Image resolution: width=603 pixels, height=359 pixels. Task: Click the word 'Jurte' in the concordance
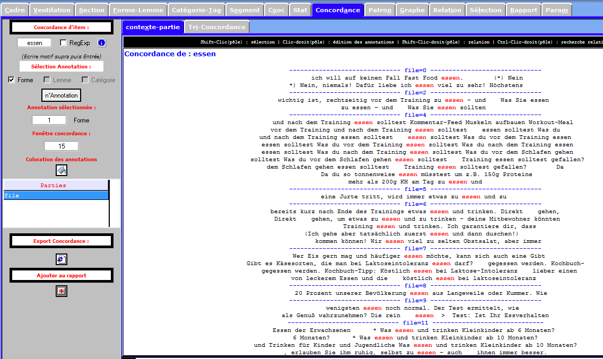[x=349, y=197]
